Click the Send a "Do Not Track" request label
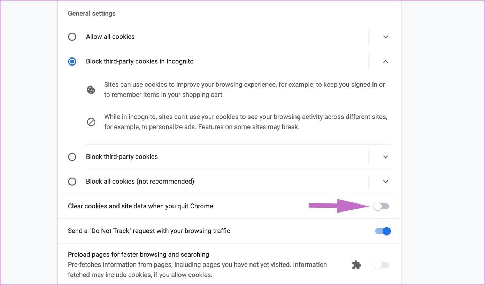The width and height of the screenshot is (485, 285). click(149, 231)
